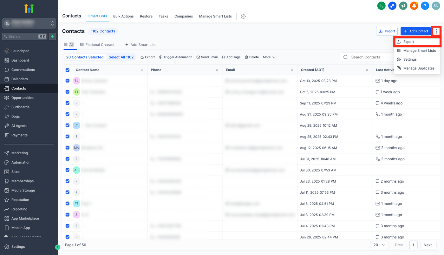Click Trigger Automation in the bulk toolbar
Viewport: 444px width, 255px height.
pyautogui.click(x=176, y=57)
